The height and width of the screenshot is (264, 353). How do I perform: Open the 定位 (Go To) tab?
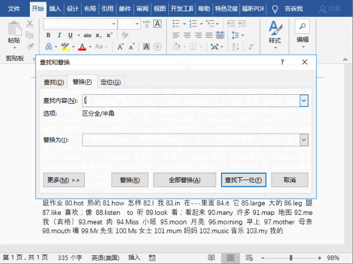[x=110, y=82]
